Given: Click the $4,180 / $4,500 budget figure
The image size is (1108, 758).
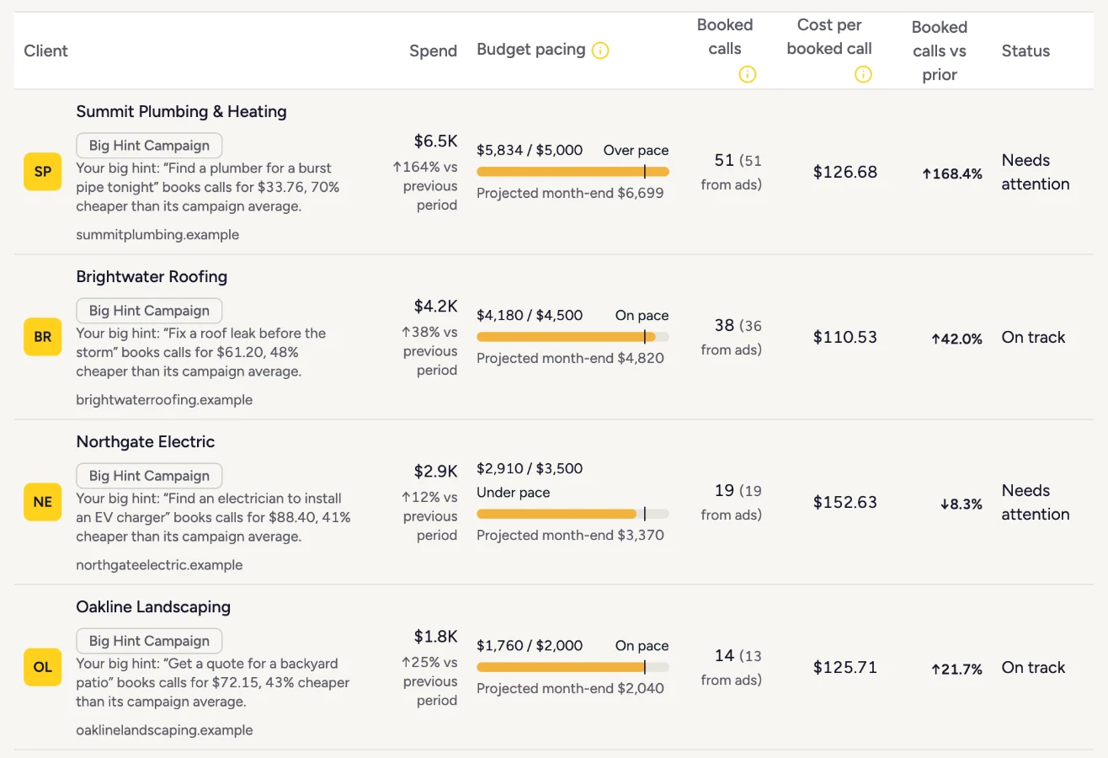Looking at the screenshot, I should click(x=530, y=316).
